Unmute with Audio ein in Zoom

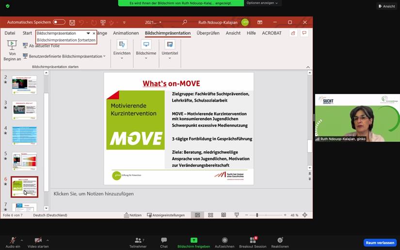pyautogui.click(x=13, y=243)
